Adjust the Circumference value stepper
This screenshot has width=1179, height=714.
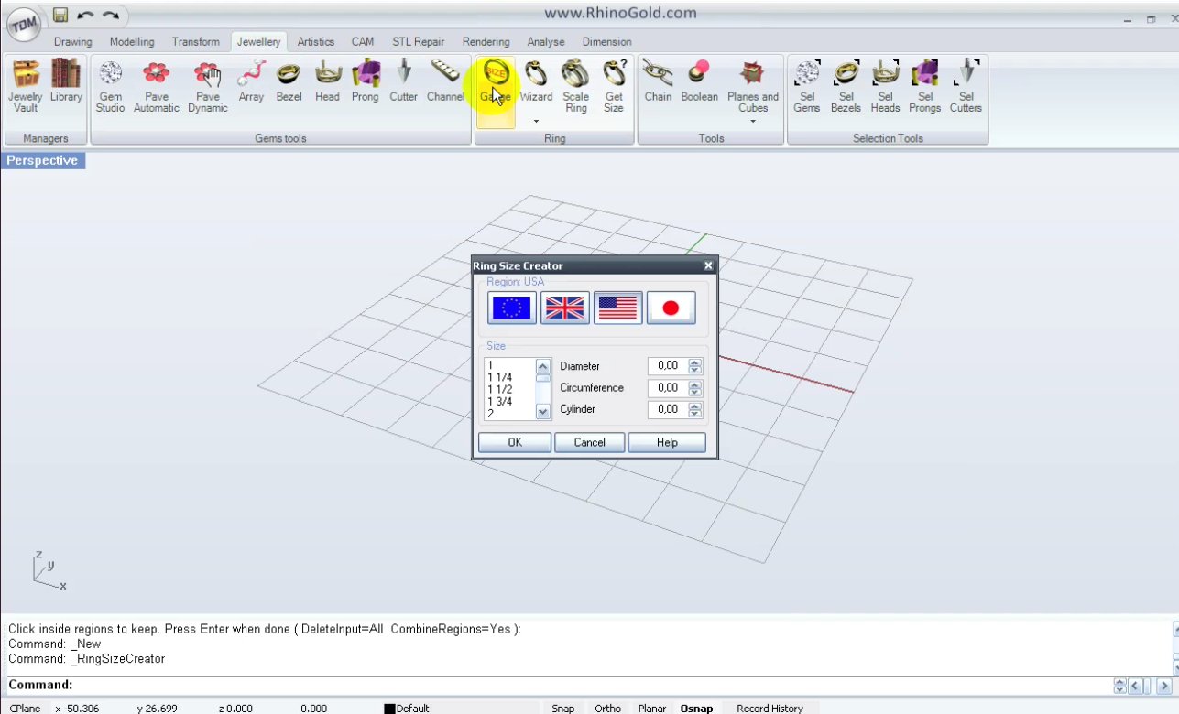695,387
